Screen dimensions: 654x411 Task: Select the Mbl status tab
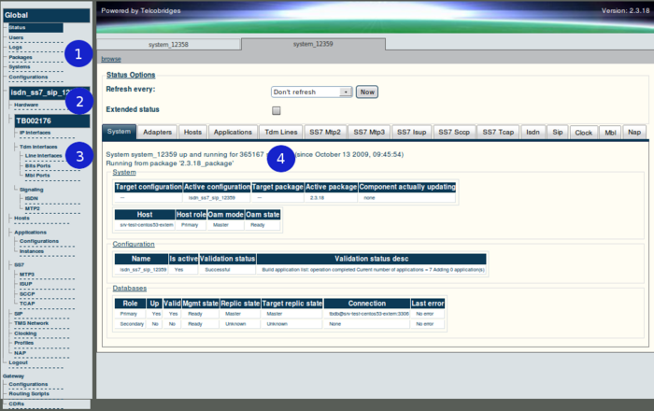pyautogui.click(x=610, y=133)
